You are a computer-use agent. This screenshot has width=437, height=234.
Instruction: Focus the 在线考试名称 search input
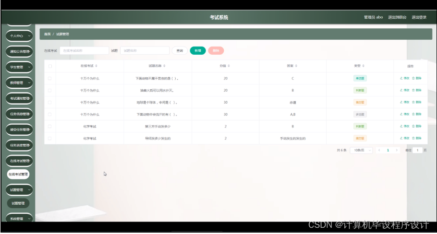[x=84, y=51]
